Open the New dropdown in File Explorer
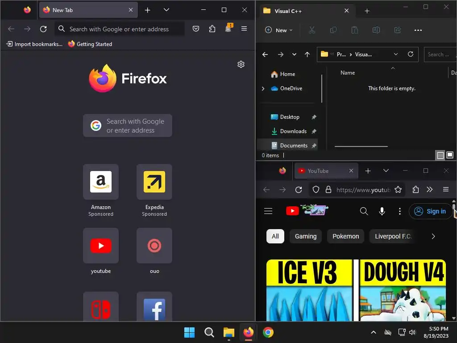 (x=278, y=30)
